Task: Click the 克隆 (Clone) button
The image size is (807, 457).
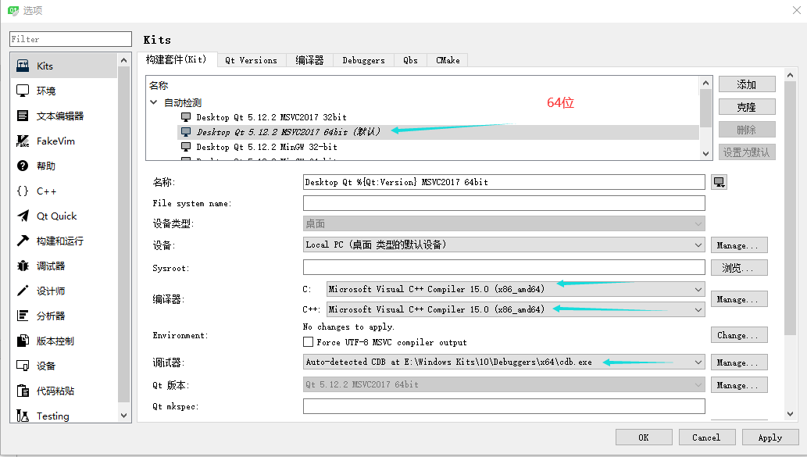Action: 747,107
